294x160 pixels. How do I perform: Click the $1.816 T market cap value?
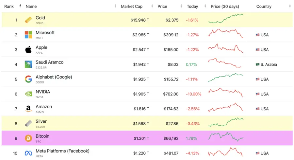point(141,109)
